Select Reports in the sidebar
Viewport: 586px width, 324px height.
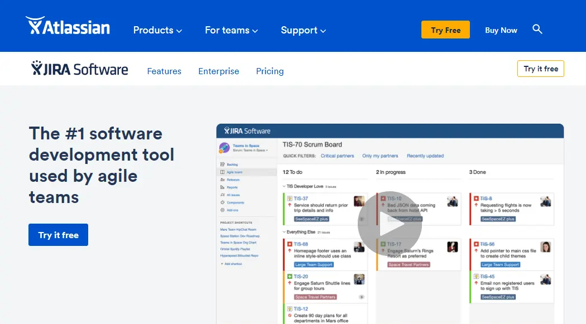point(232,187)
